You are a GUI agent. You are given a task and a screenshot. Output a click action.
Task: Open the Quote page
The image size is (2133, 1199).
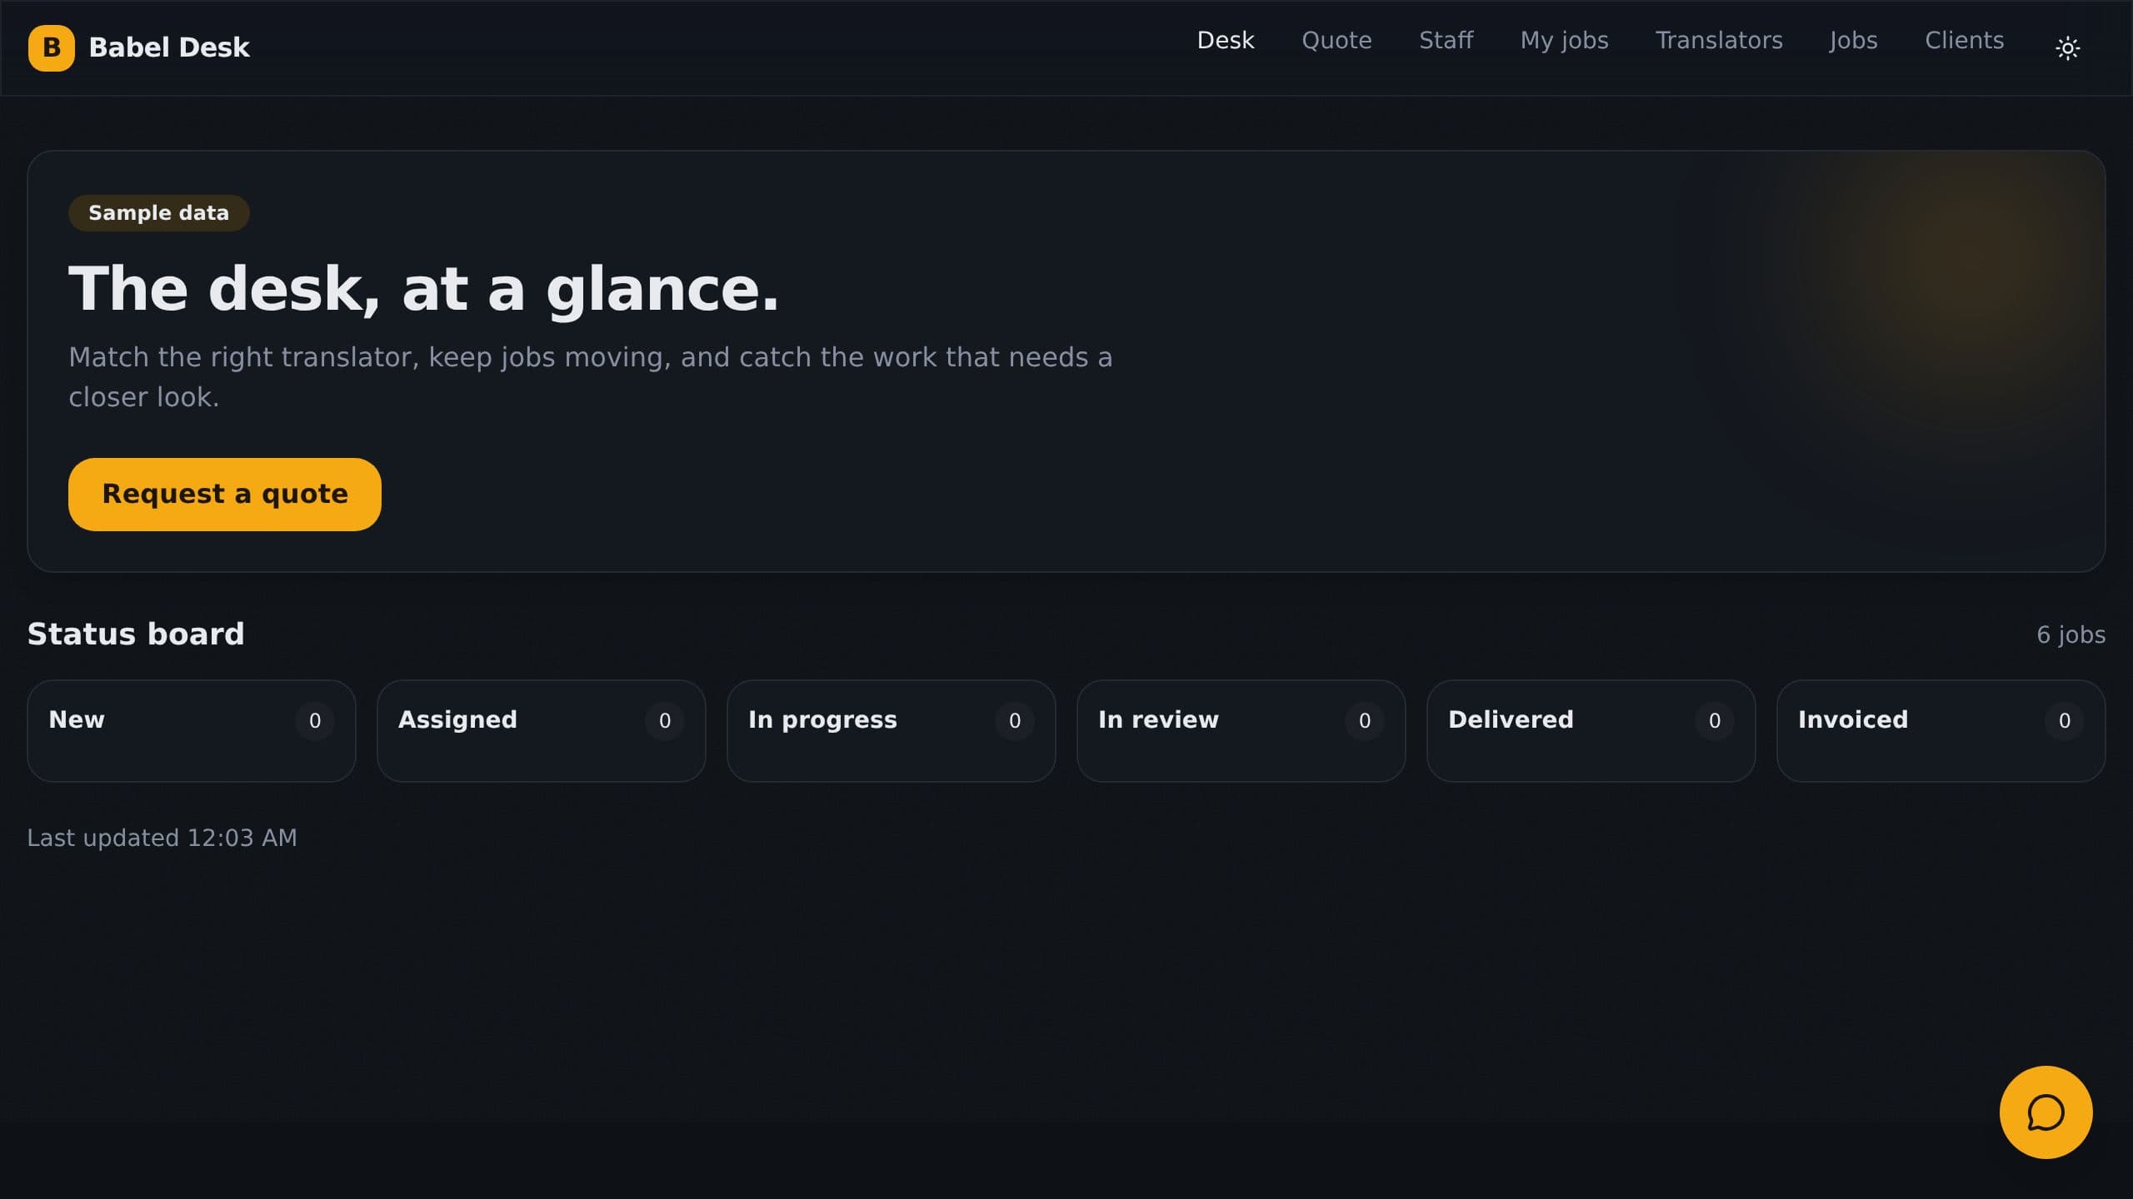tap(1336, 40)
